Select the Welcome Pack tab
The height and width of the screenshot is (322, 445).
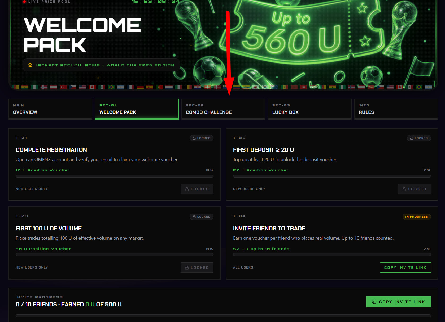point(137,109)
